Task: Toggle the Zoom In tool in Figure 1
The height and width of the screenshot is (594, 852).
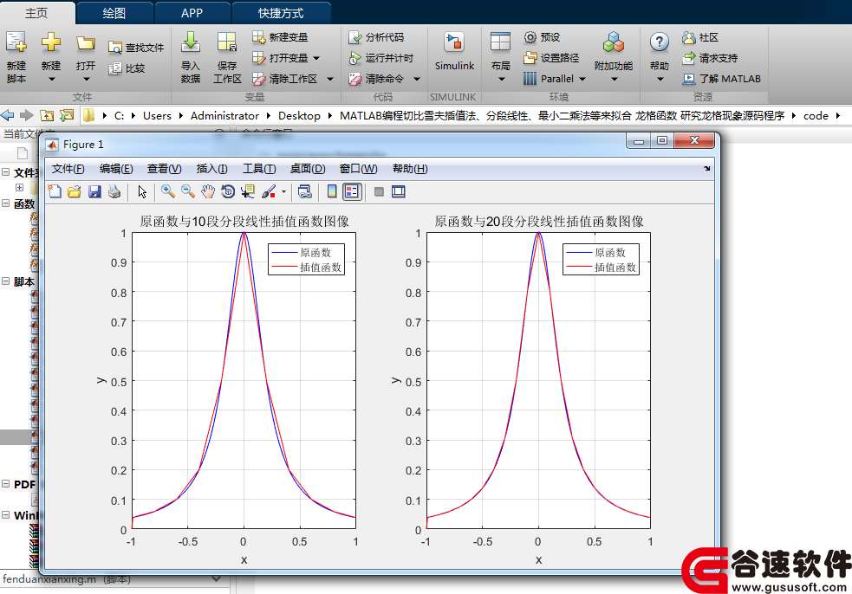Action: coord(168,191)
